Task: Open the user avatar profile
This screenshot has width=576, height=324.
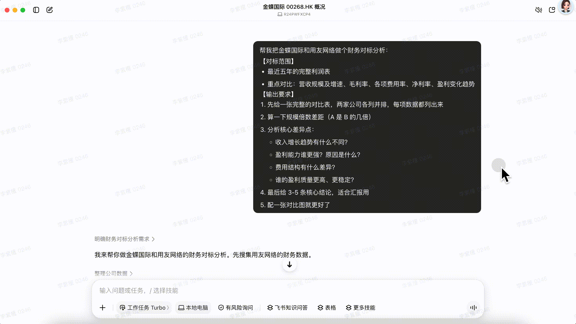Action: pyautogui.click(x=566, y=7)
